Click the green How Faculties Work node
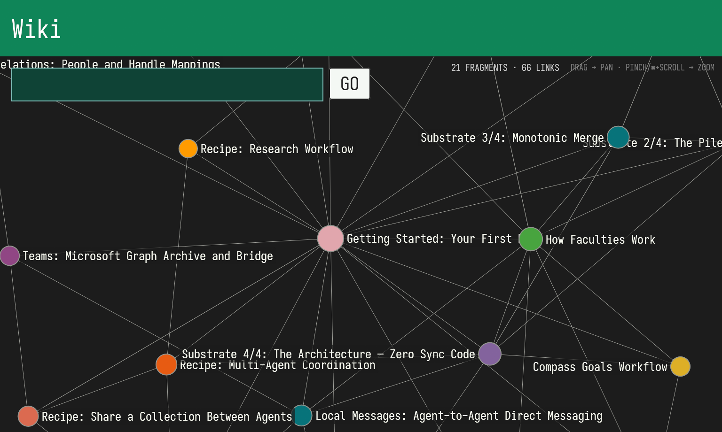 [x=531, y=239]
